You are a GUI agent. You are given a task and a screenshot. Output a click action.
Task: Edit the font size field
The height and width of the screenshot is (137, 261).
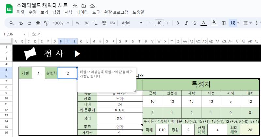point(159,23)
